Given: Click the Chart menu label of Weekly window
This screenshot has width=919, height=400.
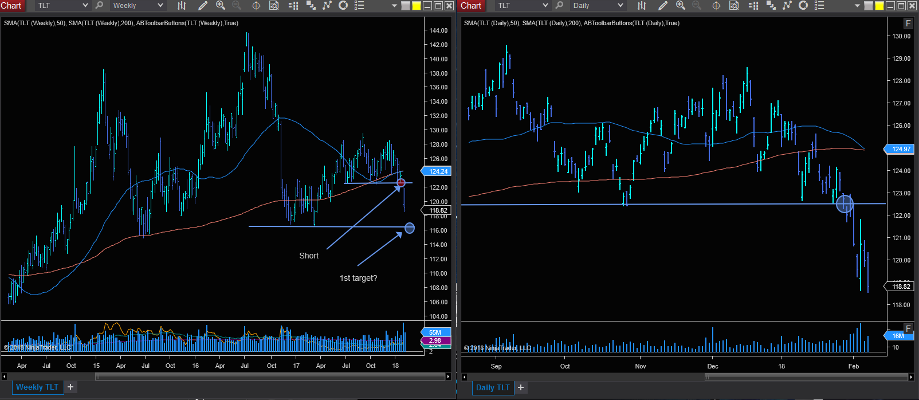Looking at the screenshot, I should click(x=11, y=6).
